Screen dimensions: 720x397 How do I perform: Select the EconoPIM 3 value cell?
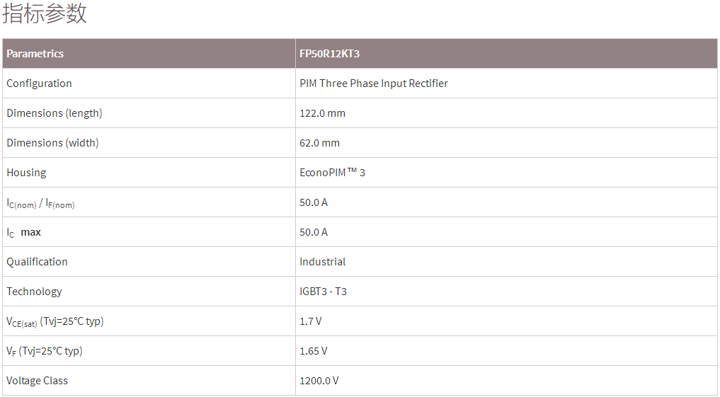tap(333, 173)
